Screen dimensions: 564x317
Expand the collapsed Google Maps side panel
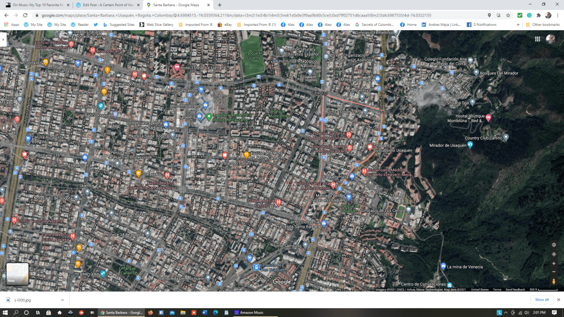coord(3,40)
